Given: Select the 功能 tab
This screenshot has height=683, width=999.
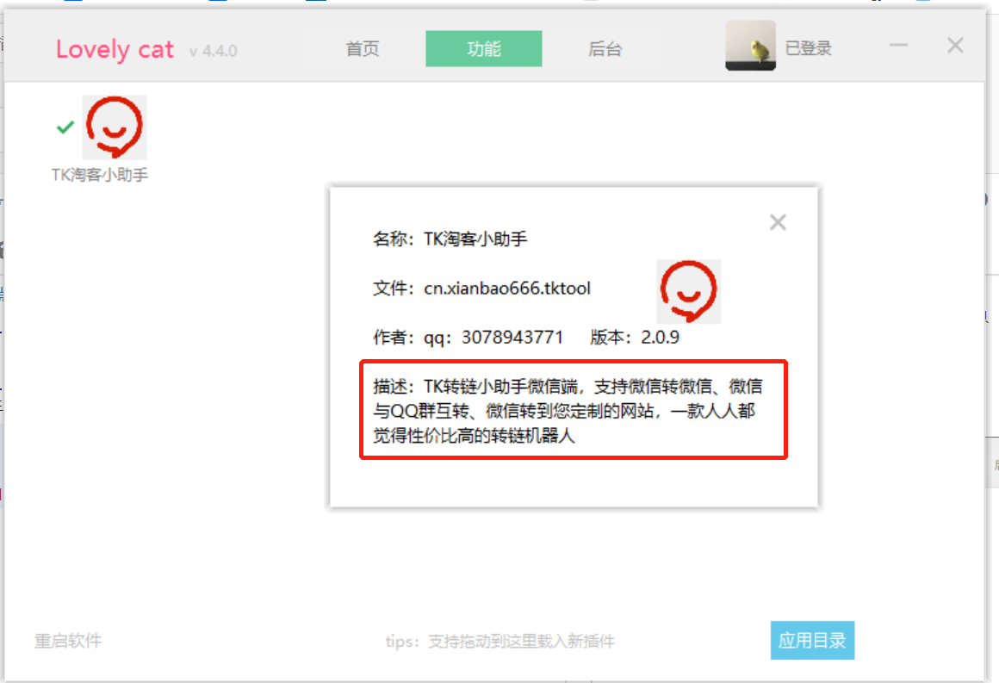Looking at the screenshot, I should click(x=484, y=49).
